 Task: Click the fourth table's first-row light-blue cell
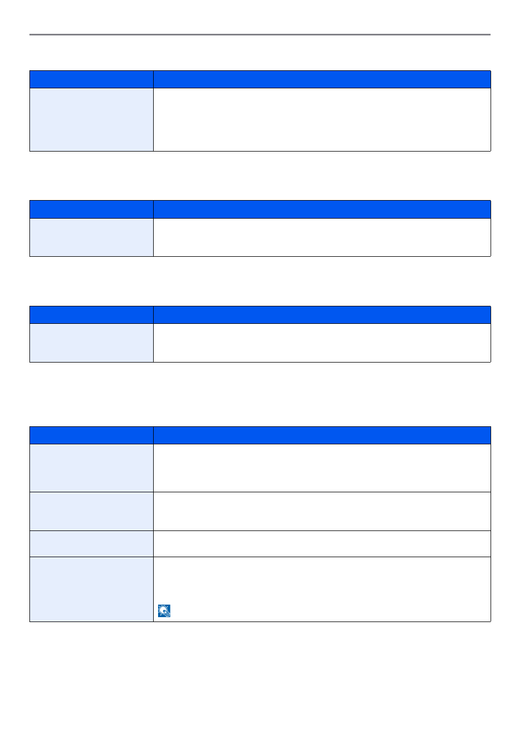pos(92,468)
